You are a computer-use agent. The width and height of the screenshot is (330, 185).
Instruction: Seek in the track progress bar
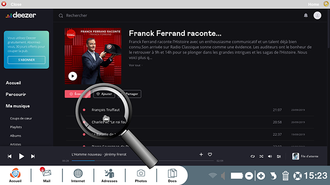[143, 161]
